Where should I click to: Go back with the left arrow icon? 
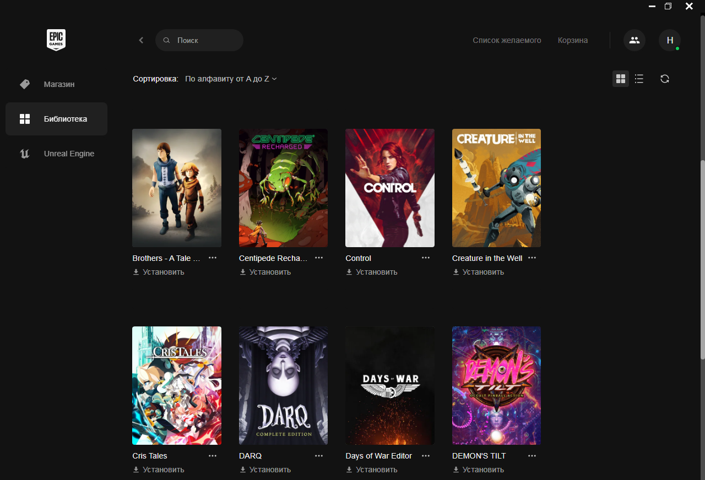pos(141,40)
